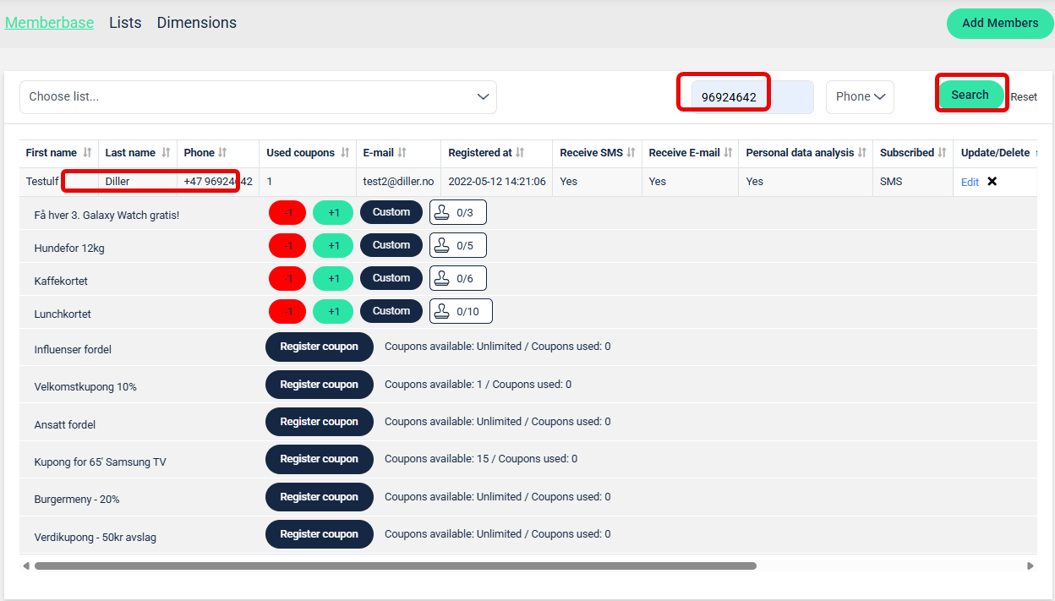
Task: Delete member using the X icon
Action: tap(992, 182)
